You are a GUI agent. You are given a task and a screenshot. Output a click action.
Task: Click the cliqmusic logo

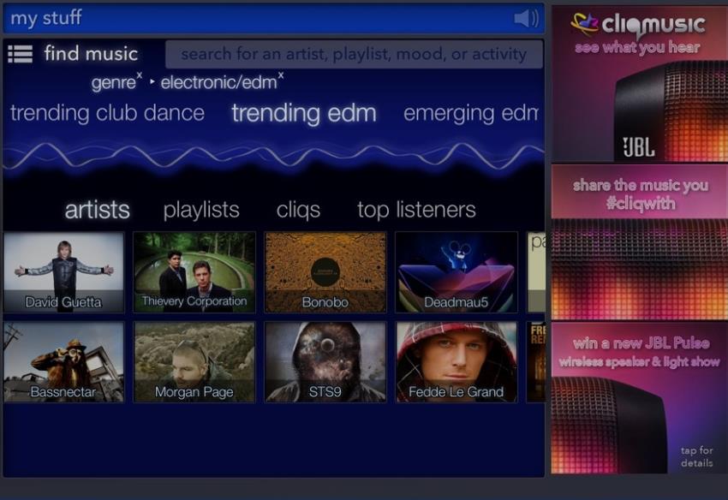(638, 24)
